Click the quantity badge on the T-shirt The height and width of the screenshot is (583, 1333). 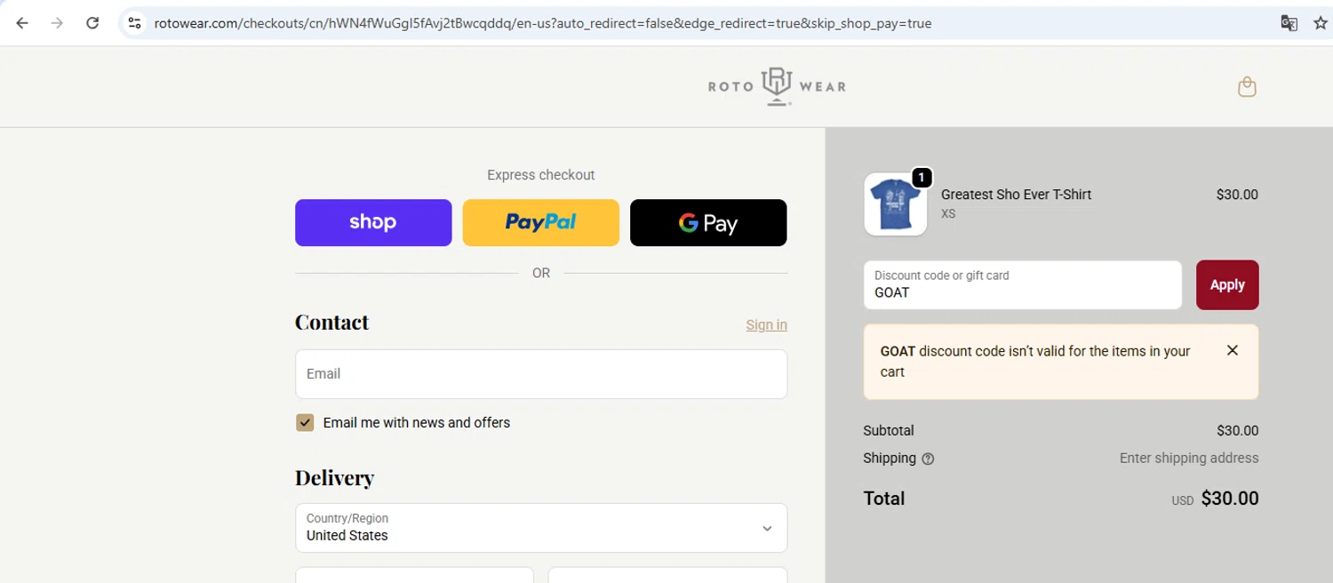coord(922,178)
